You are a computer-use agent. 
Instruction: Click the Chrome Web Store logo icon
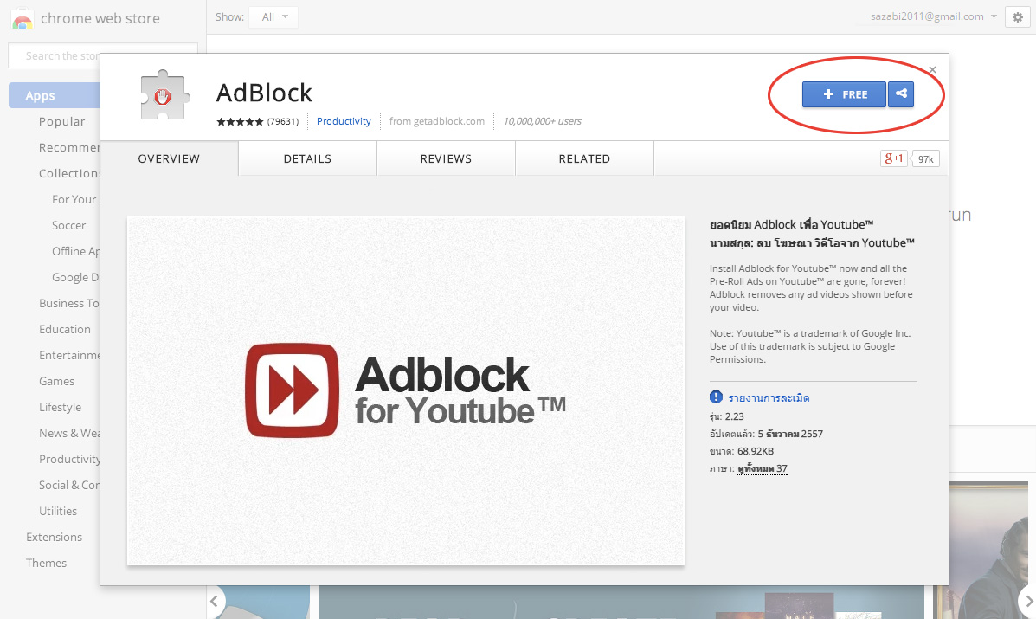tap(23, 18)
